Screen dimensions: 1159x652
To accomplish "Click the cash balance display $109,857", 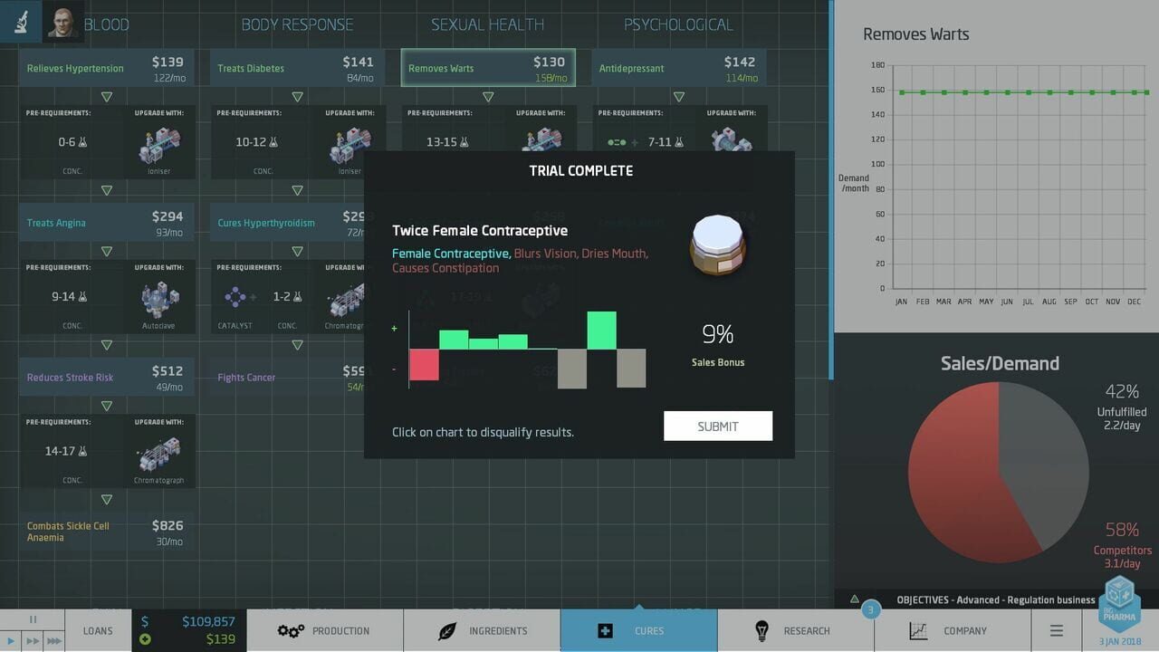I will (x=208, y=621).
